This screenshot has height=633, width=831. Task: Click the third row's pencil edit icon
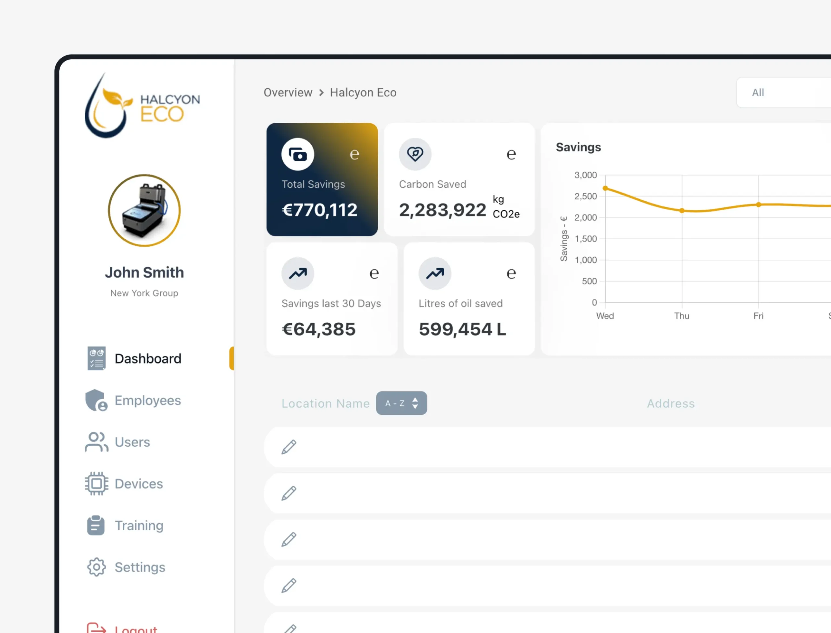point(289,540)
